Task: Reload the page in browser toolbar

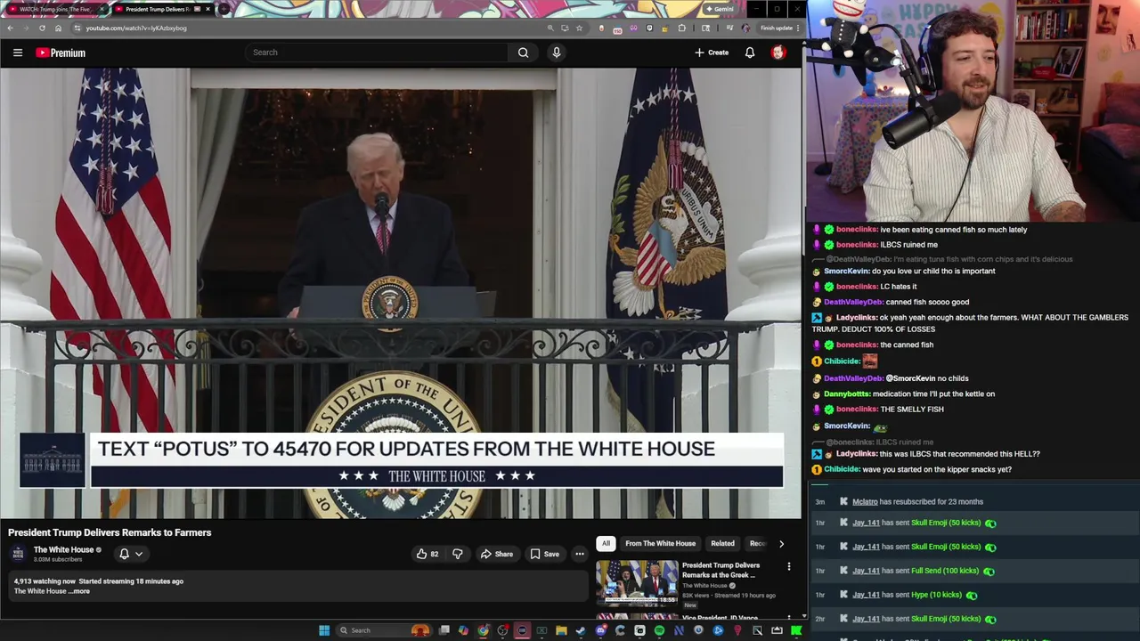Action: 42,28
